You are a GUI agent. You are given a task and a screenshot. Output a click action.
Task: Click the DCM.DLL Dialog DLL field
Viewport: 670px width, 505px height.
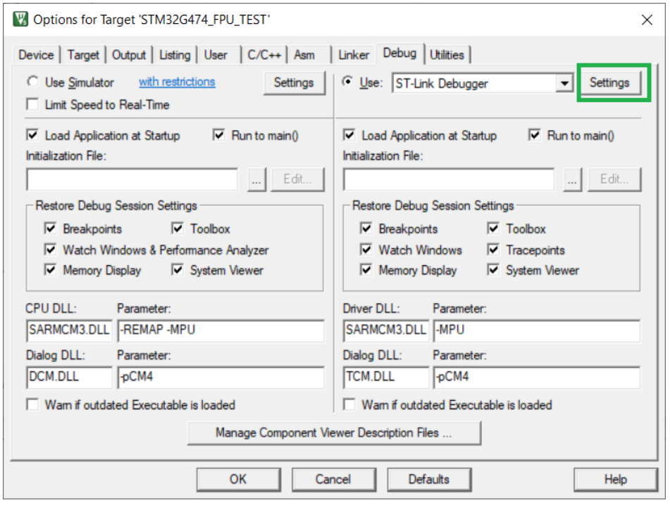click(69, 377)
